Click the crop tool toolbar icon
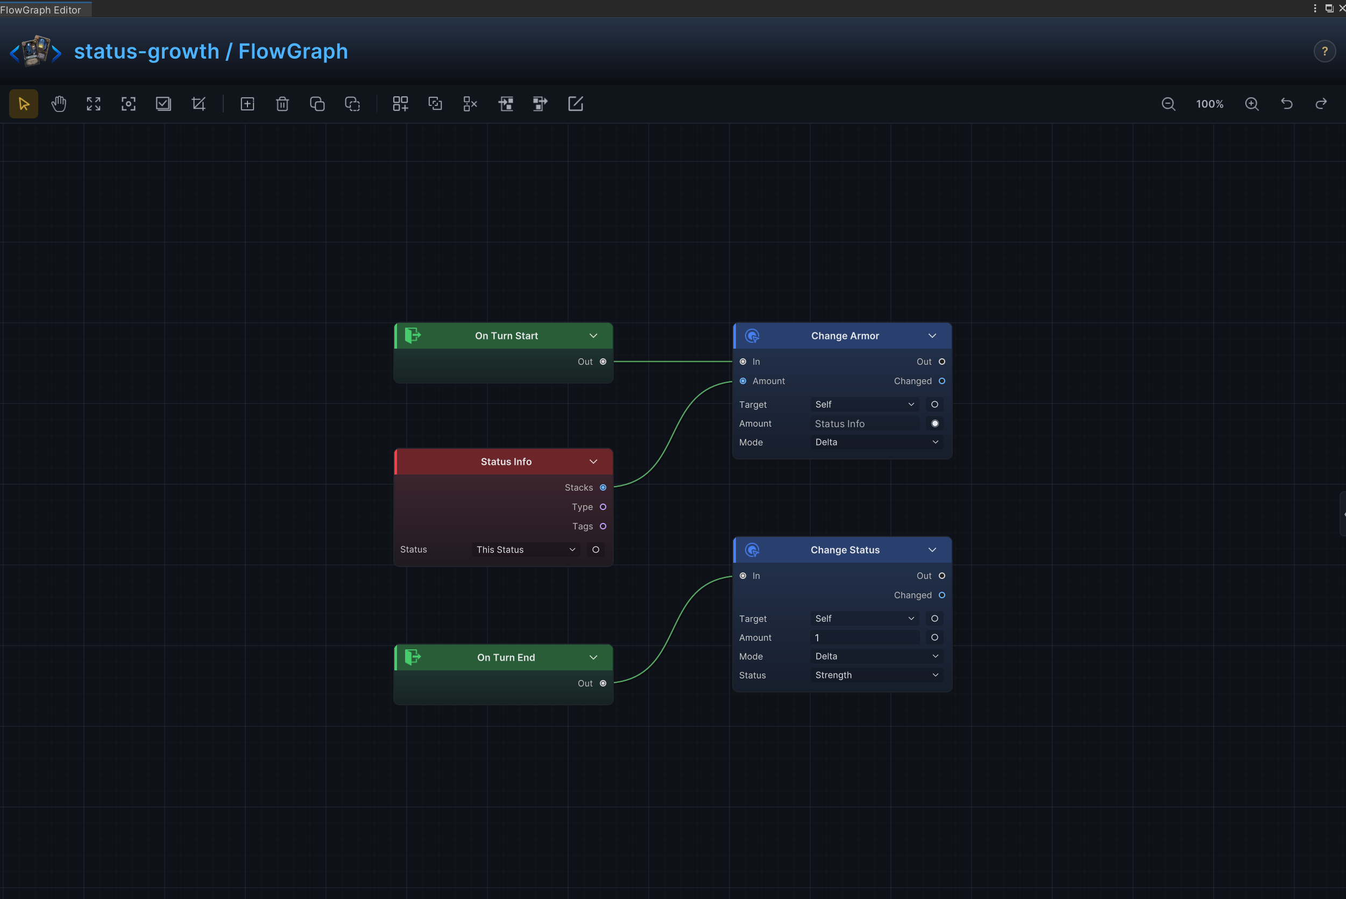Screen dimensions: 1346x899 [x=199, y=104]
